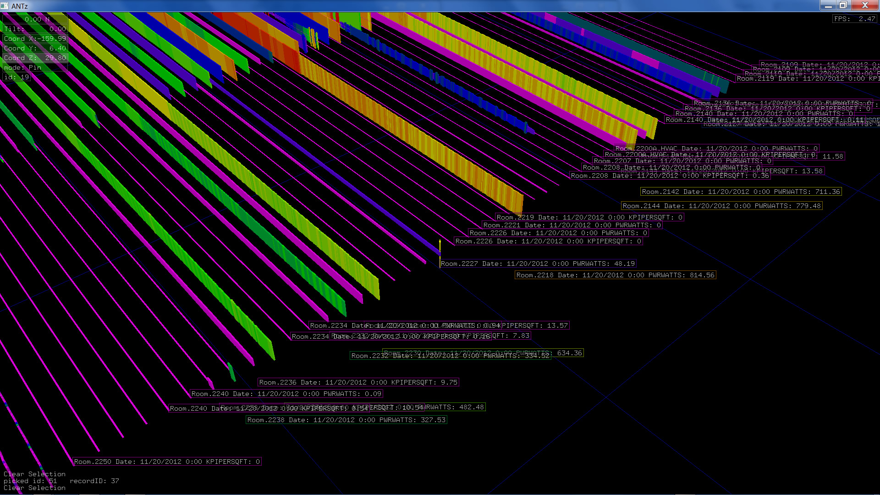Select the Room.2238 PWRWATTS 327.53 tag

coord(346,420)
